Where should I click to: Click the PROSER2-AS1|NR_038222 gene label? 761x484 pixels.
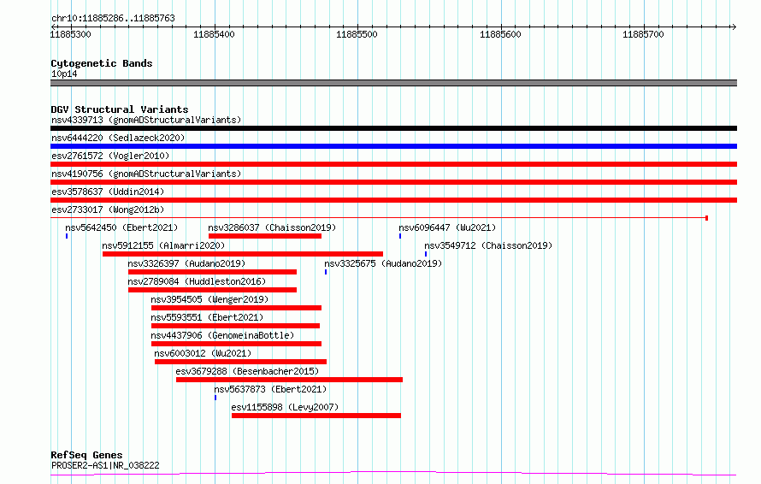pyautogui.click(x=105, y=465)
